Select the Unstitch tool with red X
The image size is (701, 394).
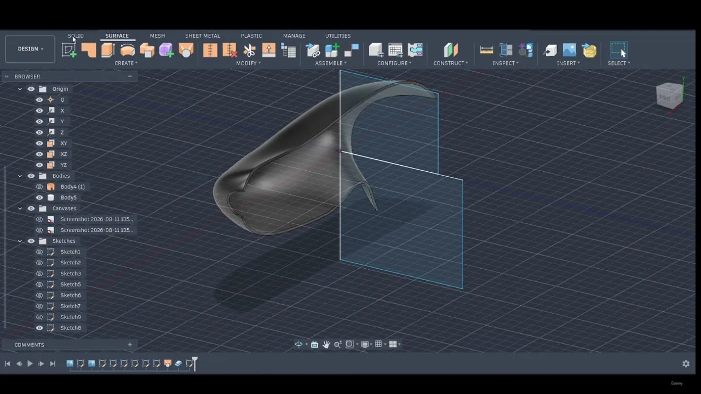pos(229,50)
